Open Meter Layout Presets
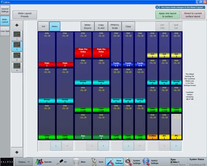This screenshot has height=166, width=207. coord(25,15)
